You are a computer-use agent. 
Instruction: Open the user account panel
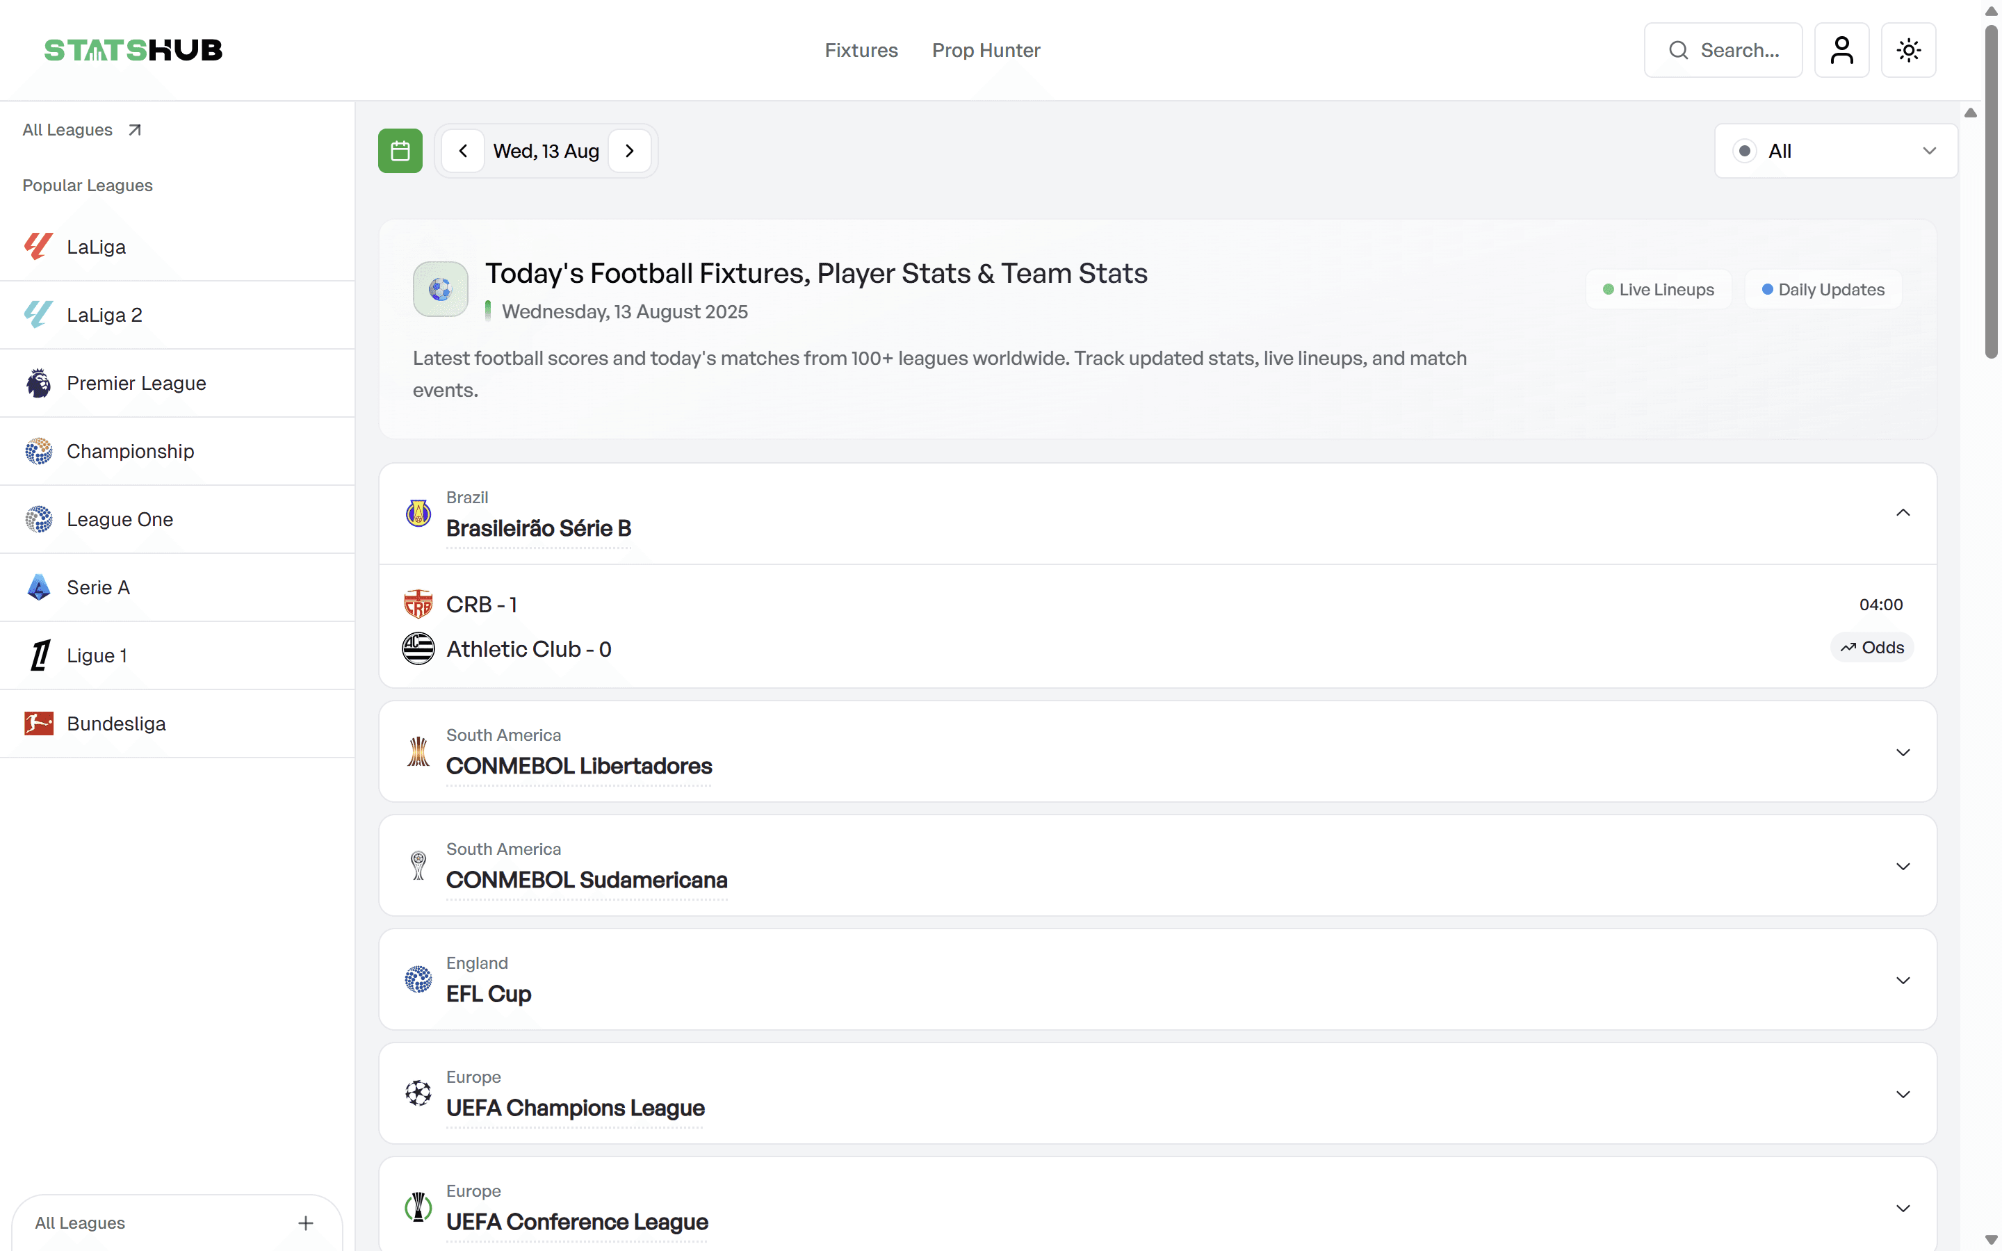1842,49
